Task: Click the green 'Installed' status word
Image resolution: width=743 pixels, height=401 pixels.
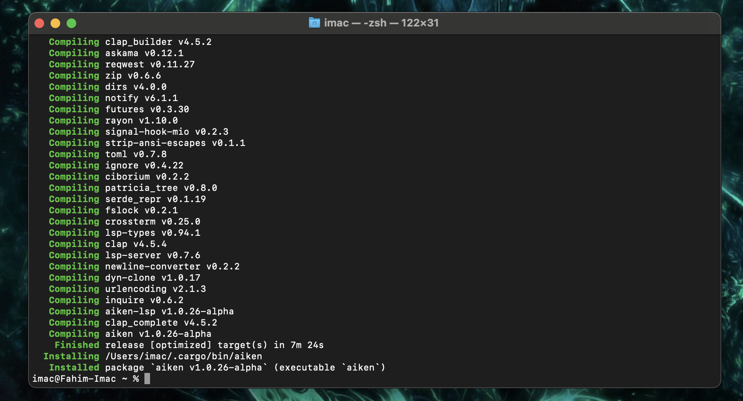Action: (x=74, y=367)
